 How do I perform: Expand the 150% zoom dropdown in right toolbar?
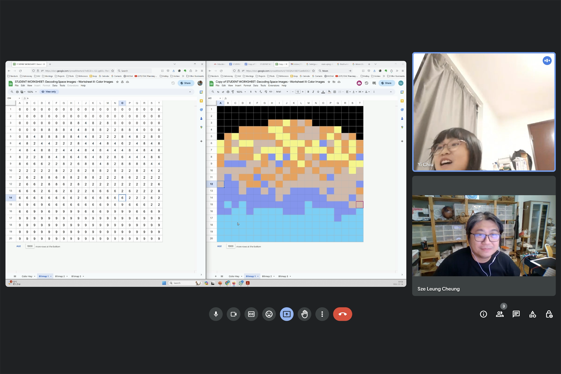pyautogui.click(x=241, y=92)
